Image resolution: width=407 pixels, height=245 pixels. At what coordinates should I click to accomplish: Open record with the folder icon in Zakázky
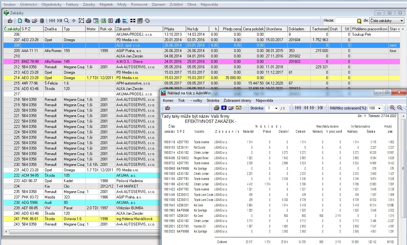34,21
